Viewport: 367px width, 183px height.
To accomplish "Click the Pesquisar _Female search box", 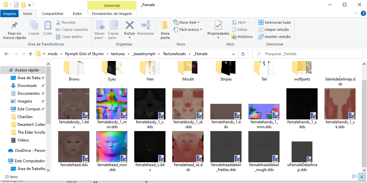I will coord(307,54).
